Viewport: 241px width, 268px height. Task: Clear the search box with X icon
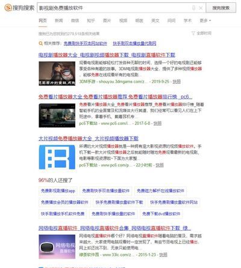click(201, 8)
